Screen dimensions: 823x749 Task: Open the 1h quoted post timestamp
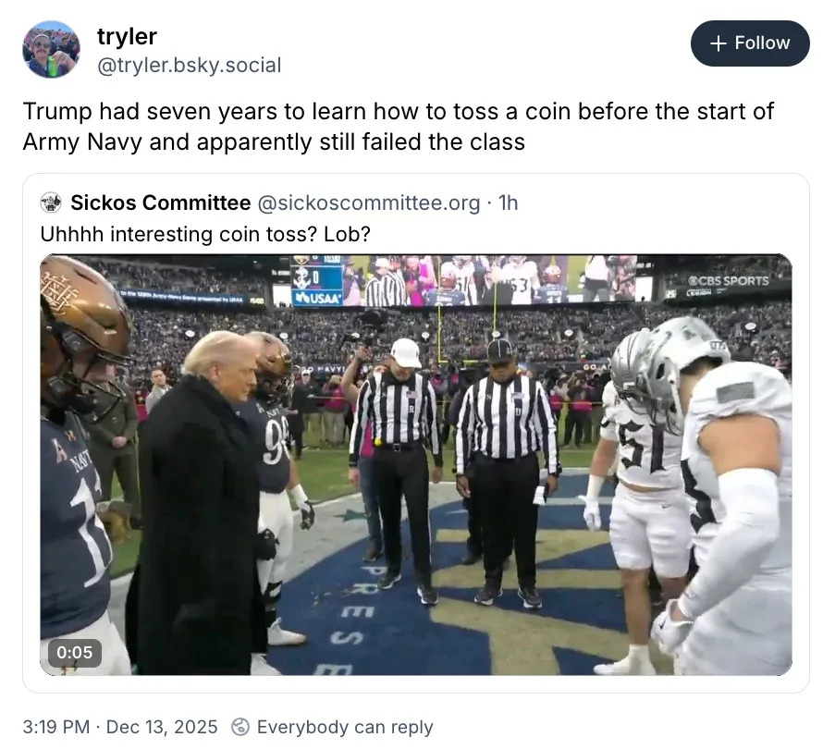(509, 203)
